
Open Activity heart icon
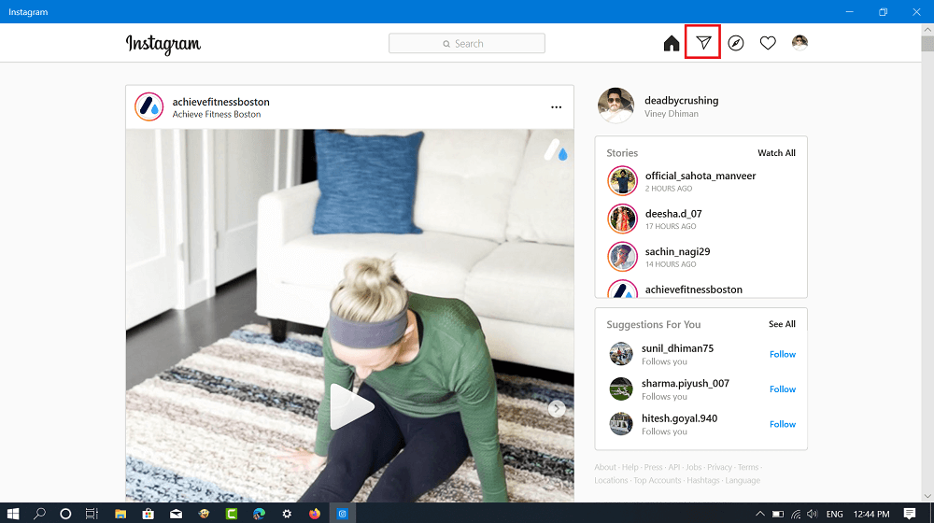768,44
